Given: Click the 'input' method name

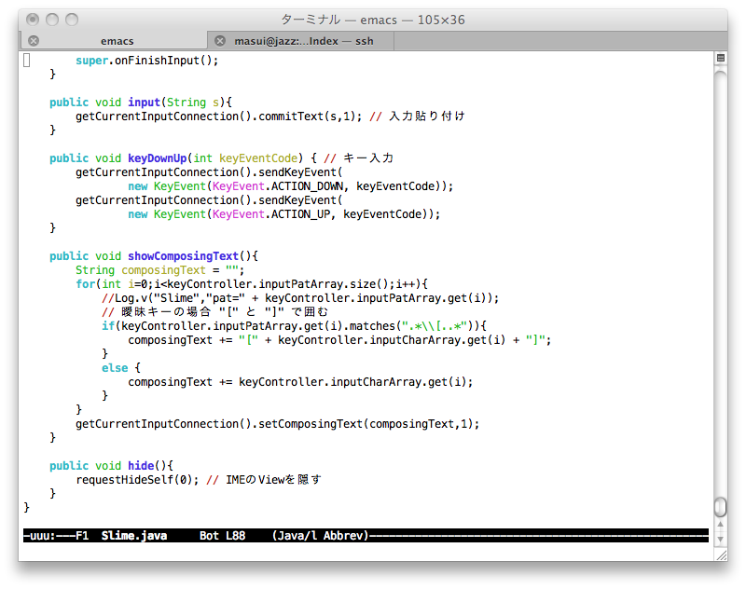Looking at the screenshot, I should point(145,103).
